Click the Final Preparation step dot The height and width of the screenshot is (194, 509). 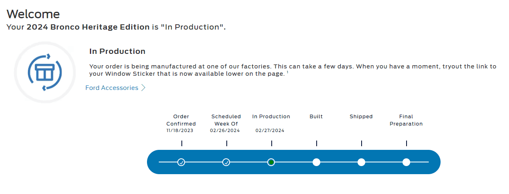tap(407, 162)
